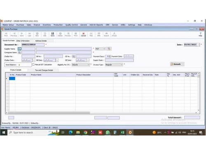Click the First record toolbar icon
Viewport: 206px width, 155px height.
(6, 34)
